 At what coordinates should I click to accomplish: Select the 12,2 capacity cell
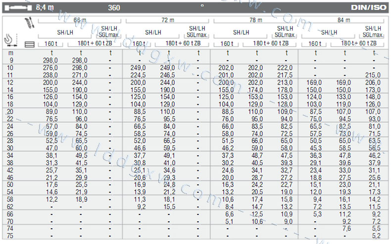click(51, 199)
